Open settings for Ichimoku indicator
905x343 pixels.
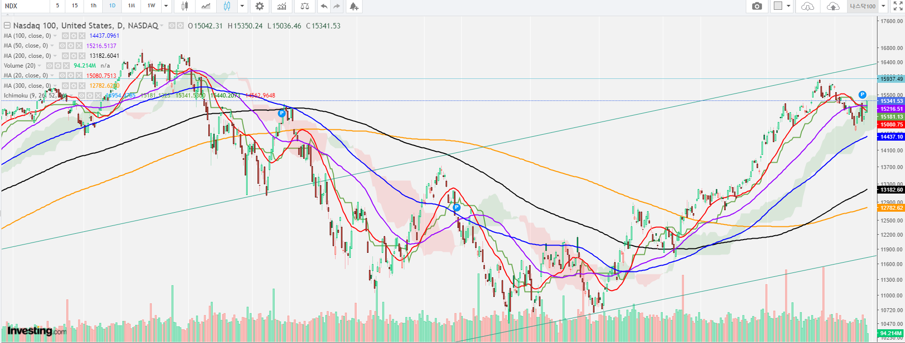[90, 96]
